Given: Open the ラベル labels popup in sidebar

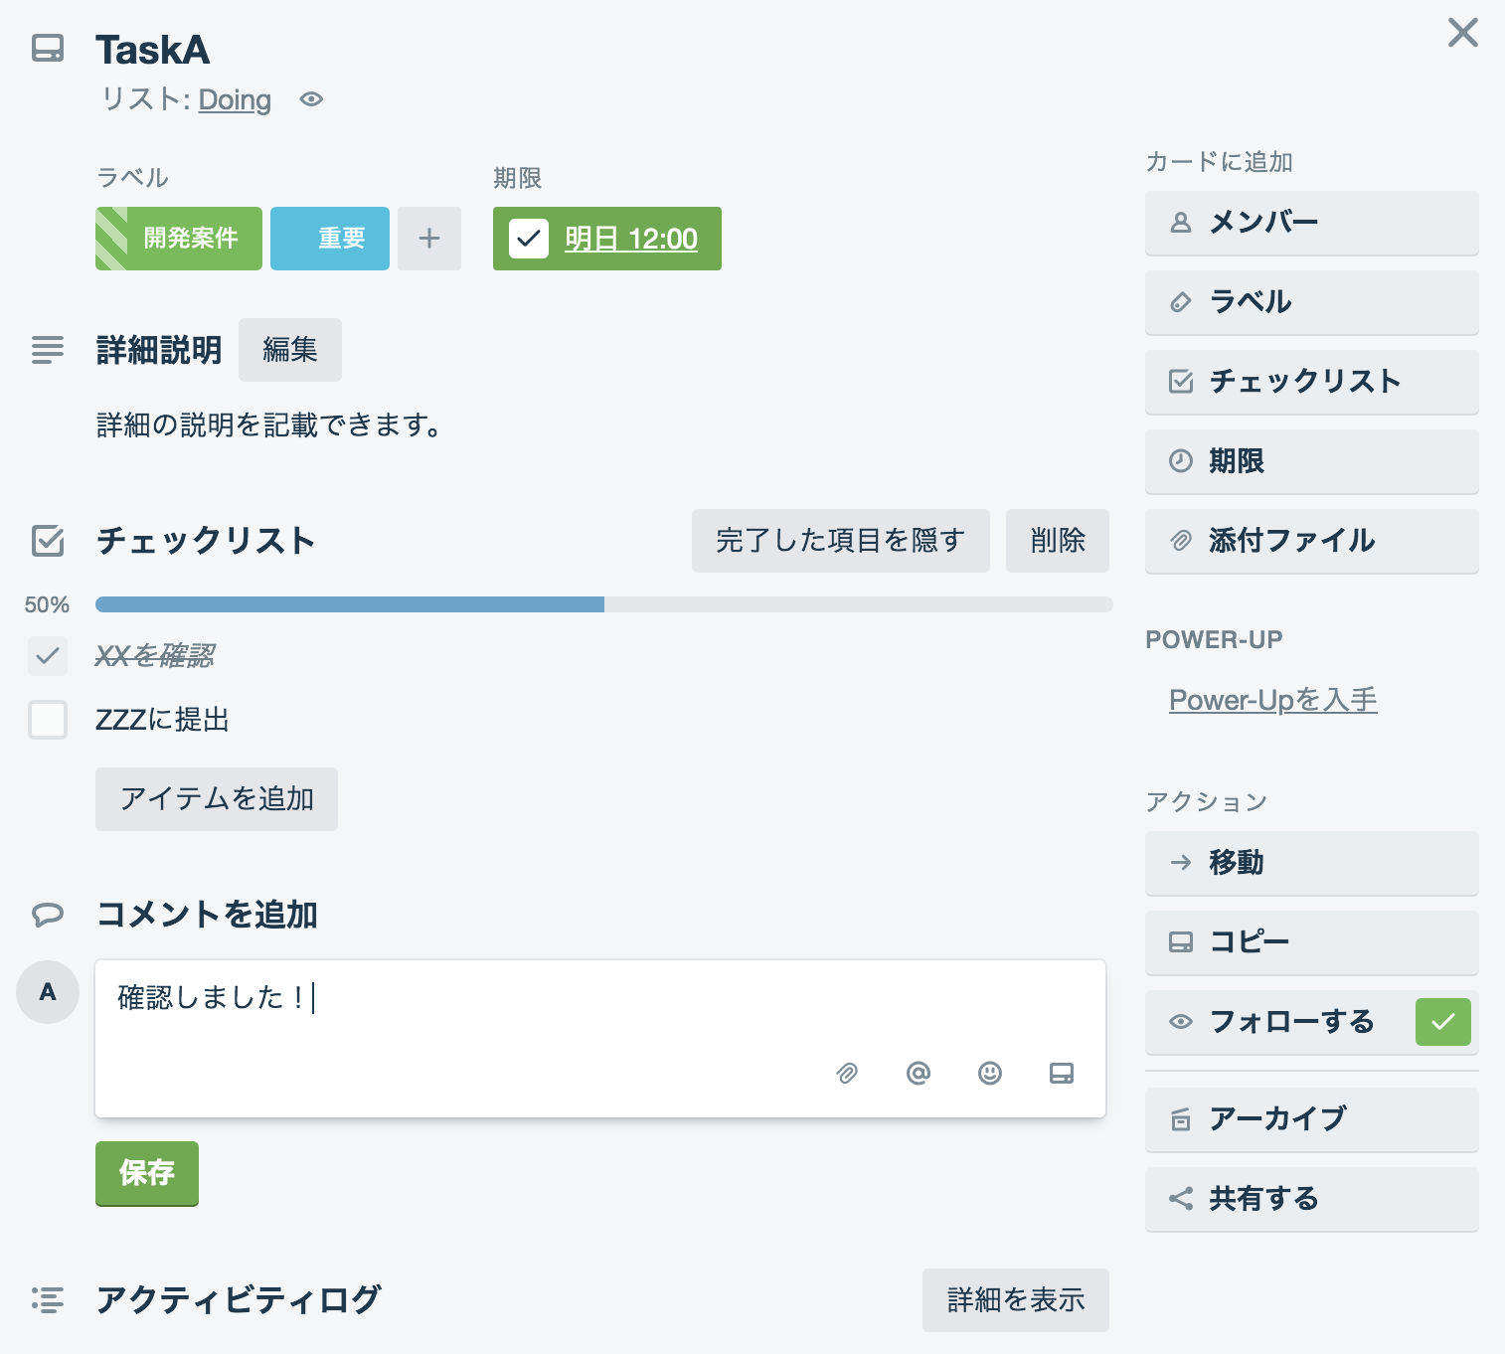Looking at the screenshot, I should pos(1311,302).
